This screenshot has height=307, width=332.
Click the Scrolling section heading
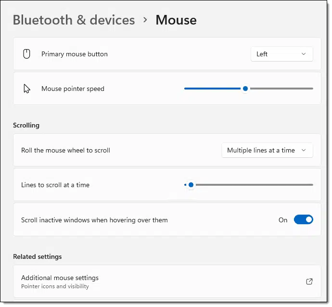[26, 125]
